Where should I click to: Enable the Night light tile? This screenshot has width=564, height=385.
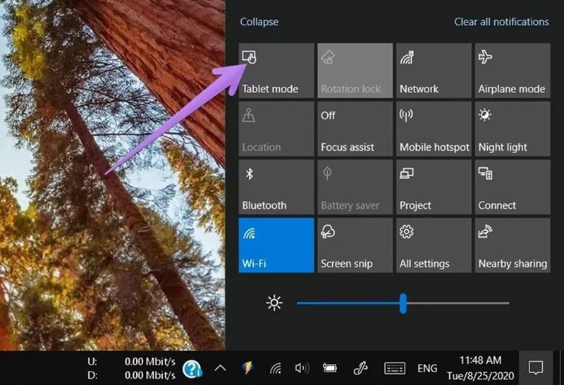[x=513, y=129]
